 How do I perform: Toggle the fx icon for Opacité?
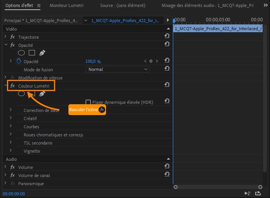point(12,45)
